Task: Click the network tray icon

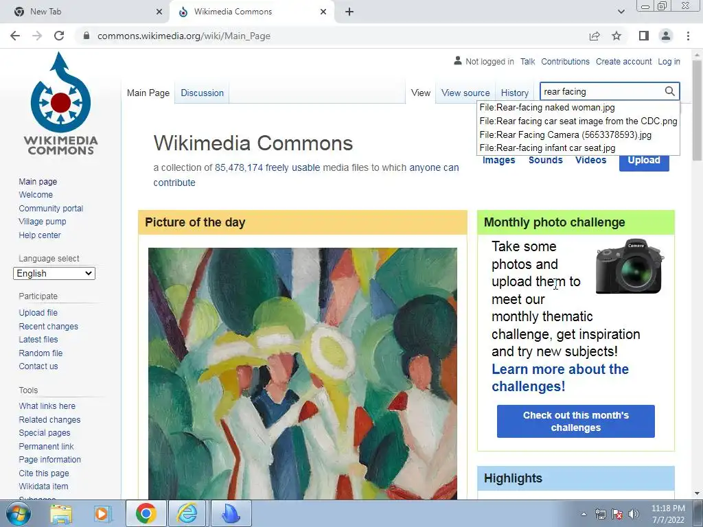Action: coord(600,515)
